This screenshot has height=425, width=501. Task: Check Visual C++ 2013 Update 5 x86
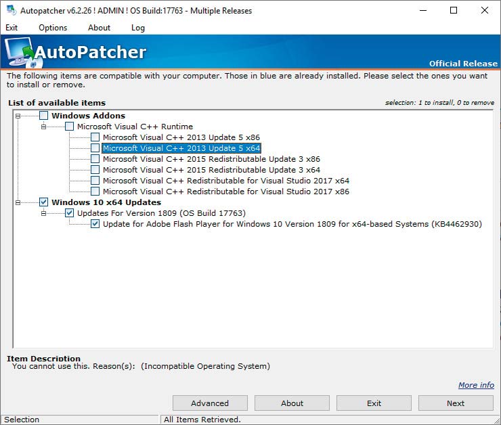click(95, 137)
